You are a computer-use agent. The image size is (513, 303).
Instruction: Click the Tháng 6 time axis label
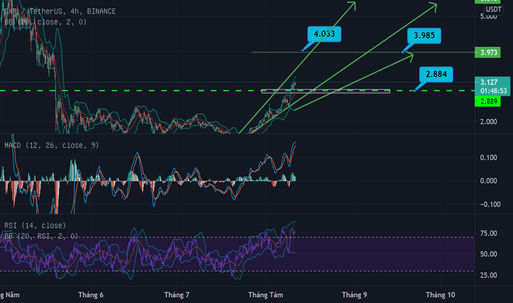91,295
